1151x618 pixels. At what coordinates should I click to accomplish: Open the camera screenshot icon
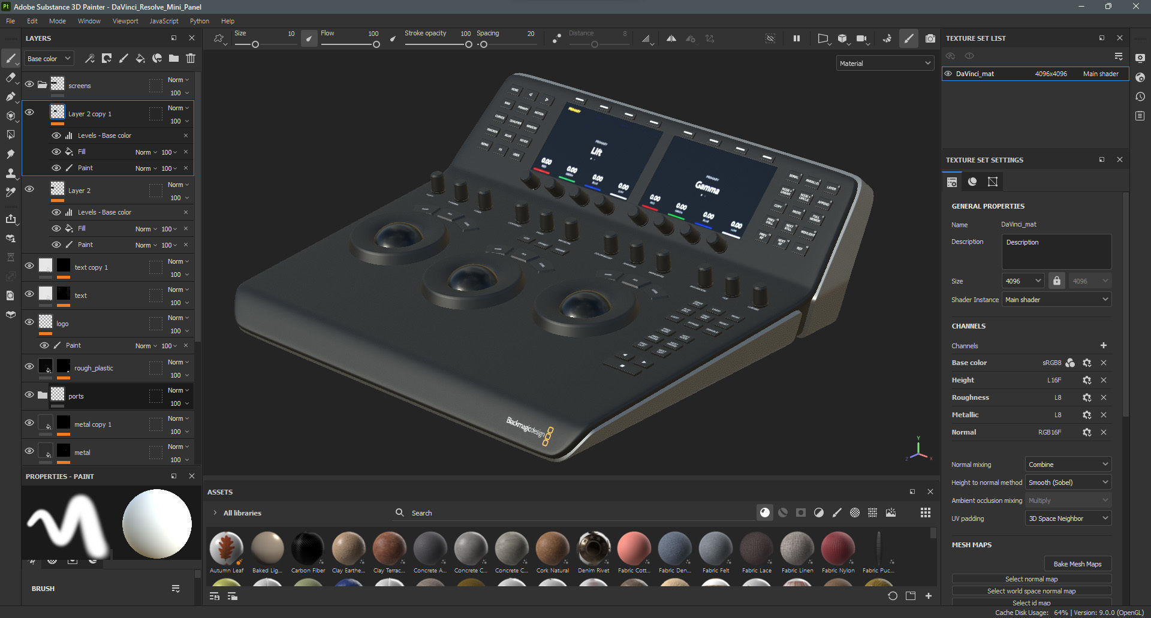pos(930,38)
